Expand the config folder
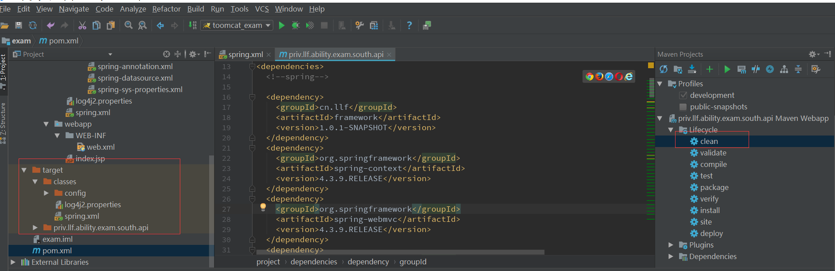835x271 pixels. coord(46,193)
